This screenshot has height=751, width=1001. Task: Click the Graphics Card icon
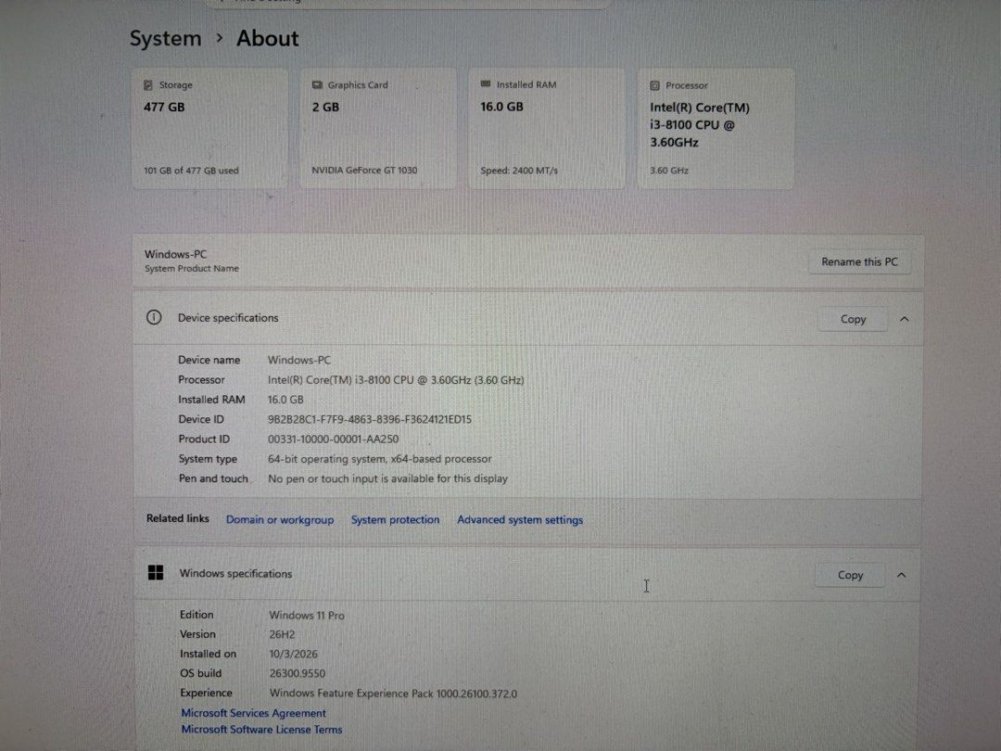coord(317,85)
